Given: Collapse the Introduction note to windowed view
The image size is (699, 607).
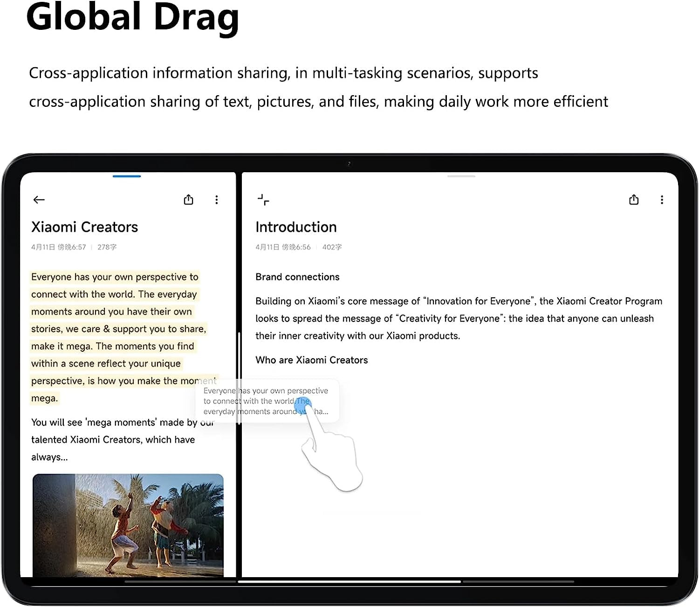Looking at the screenshot, I should [x=263, y=200].
